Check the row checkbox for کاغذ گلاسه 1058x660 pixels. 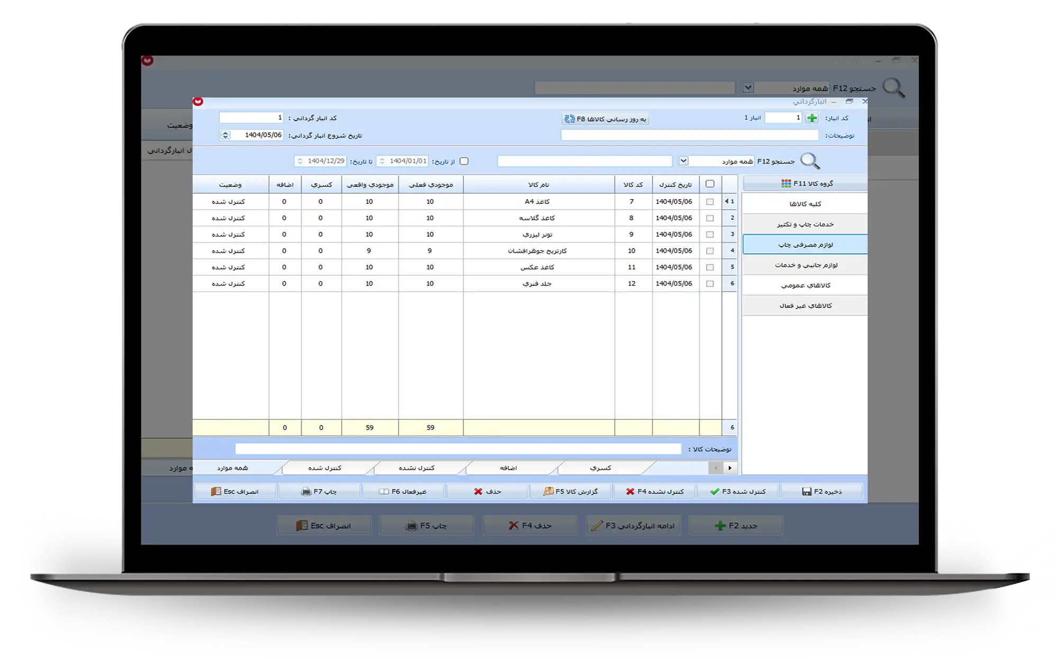point(710,218)
